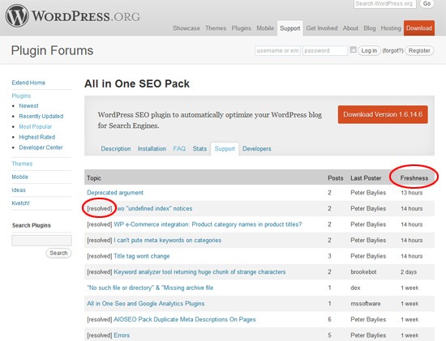Viewport: 446px width, 341px height.
Task: Open the Themes sidebar link
Action: click(22, 164)
